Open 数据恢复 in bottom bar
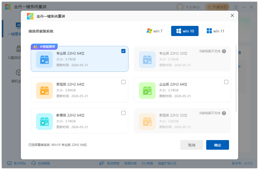259x170 pixels. [131, 163]
